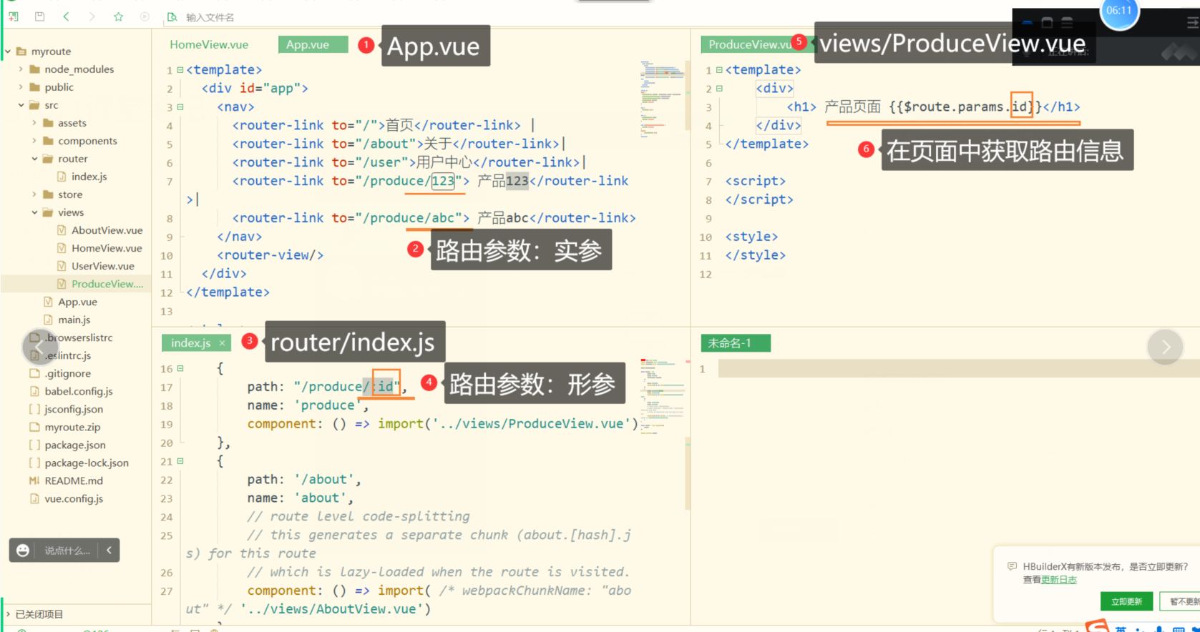Switch to the App.vue editor tab
1200x632 pixels.
click(x=313, y=44)
